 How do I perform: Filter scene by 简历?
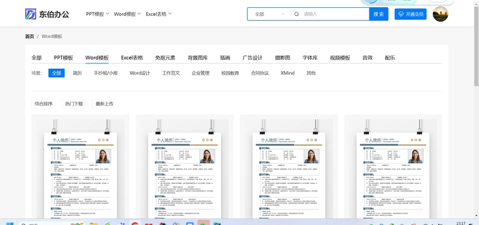[x=77, y=73]
